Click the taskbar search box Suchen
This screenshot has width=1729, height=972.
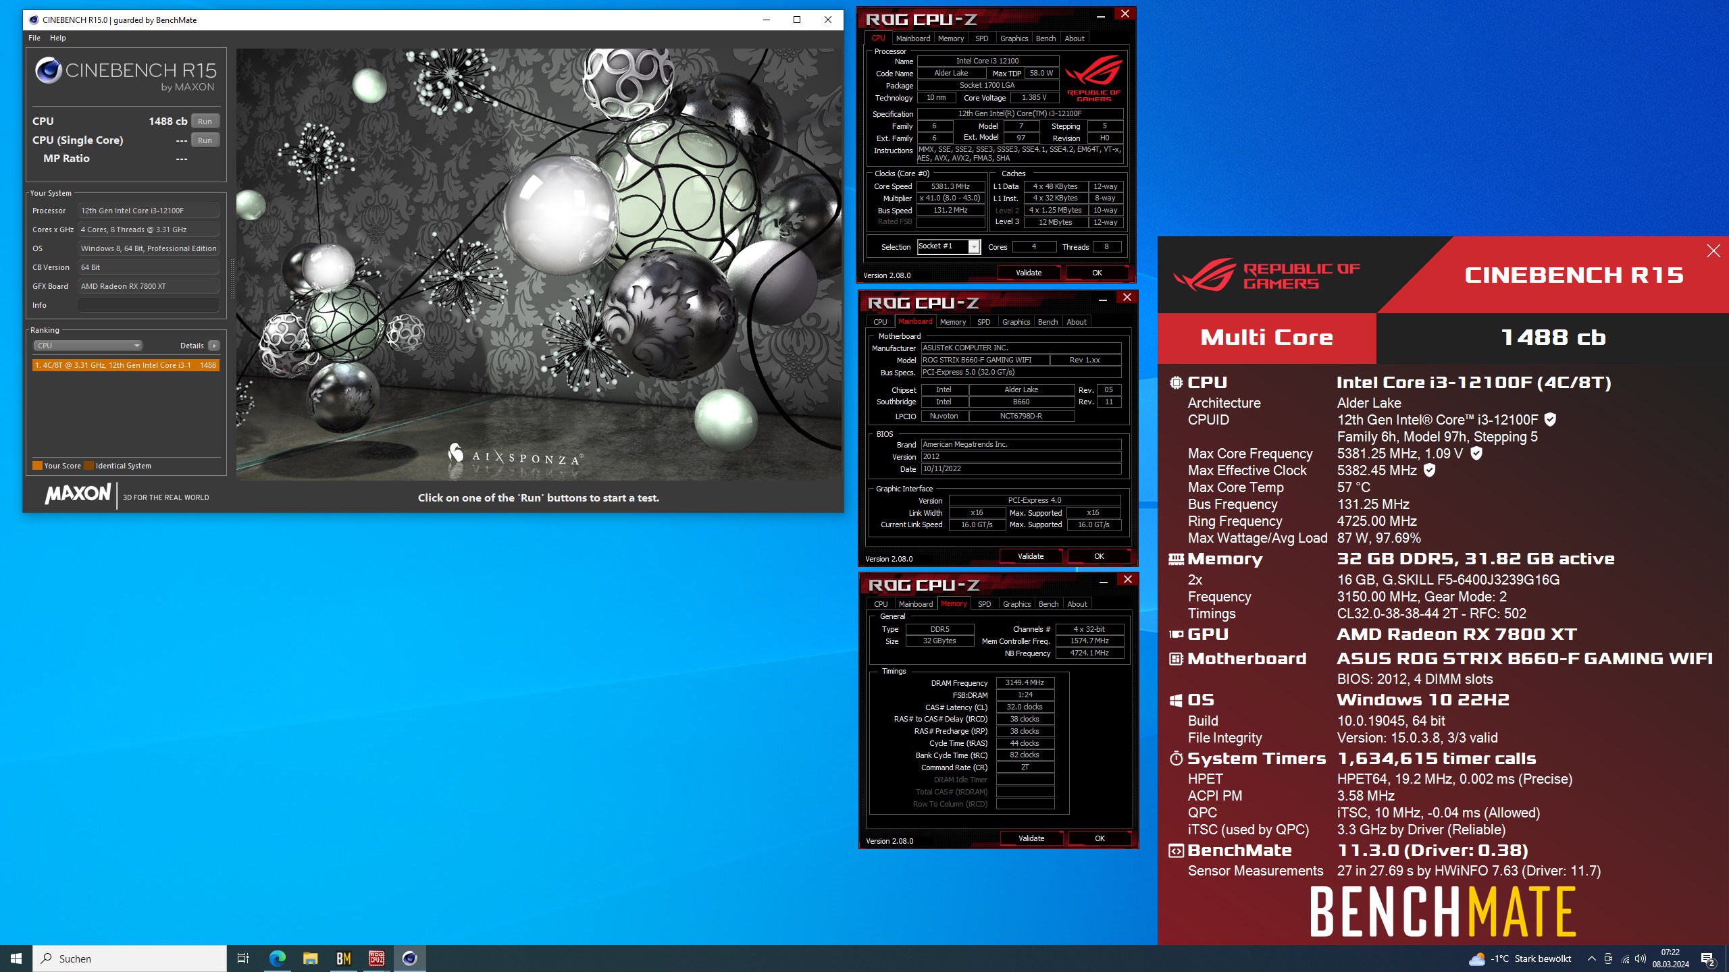130,959
